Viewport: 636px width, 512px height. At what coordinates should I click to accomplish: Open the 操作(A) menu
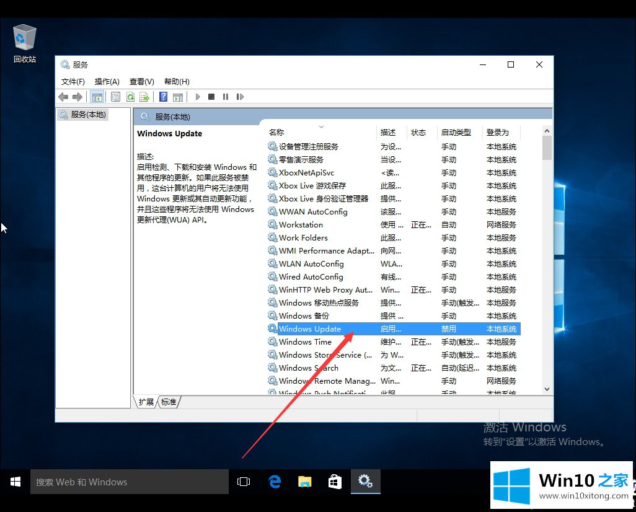pos(107,82)
